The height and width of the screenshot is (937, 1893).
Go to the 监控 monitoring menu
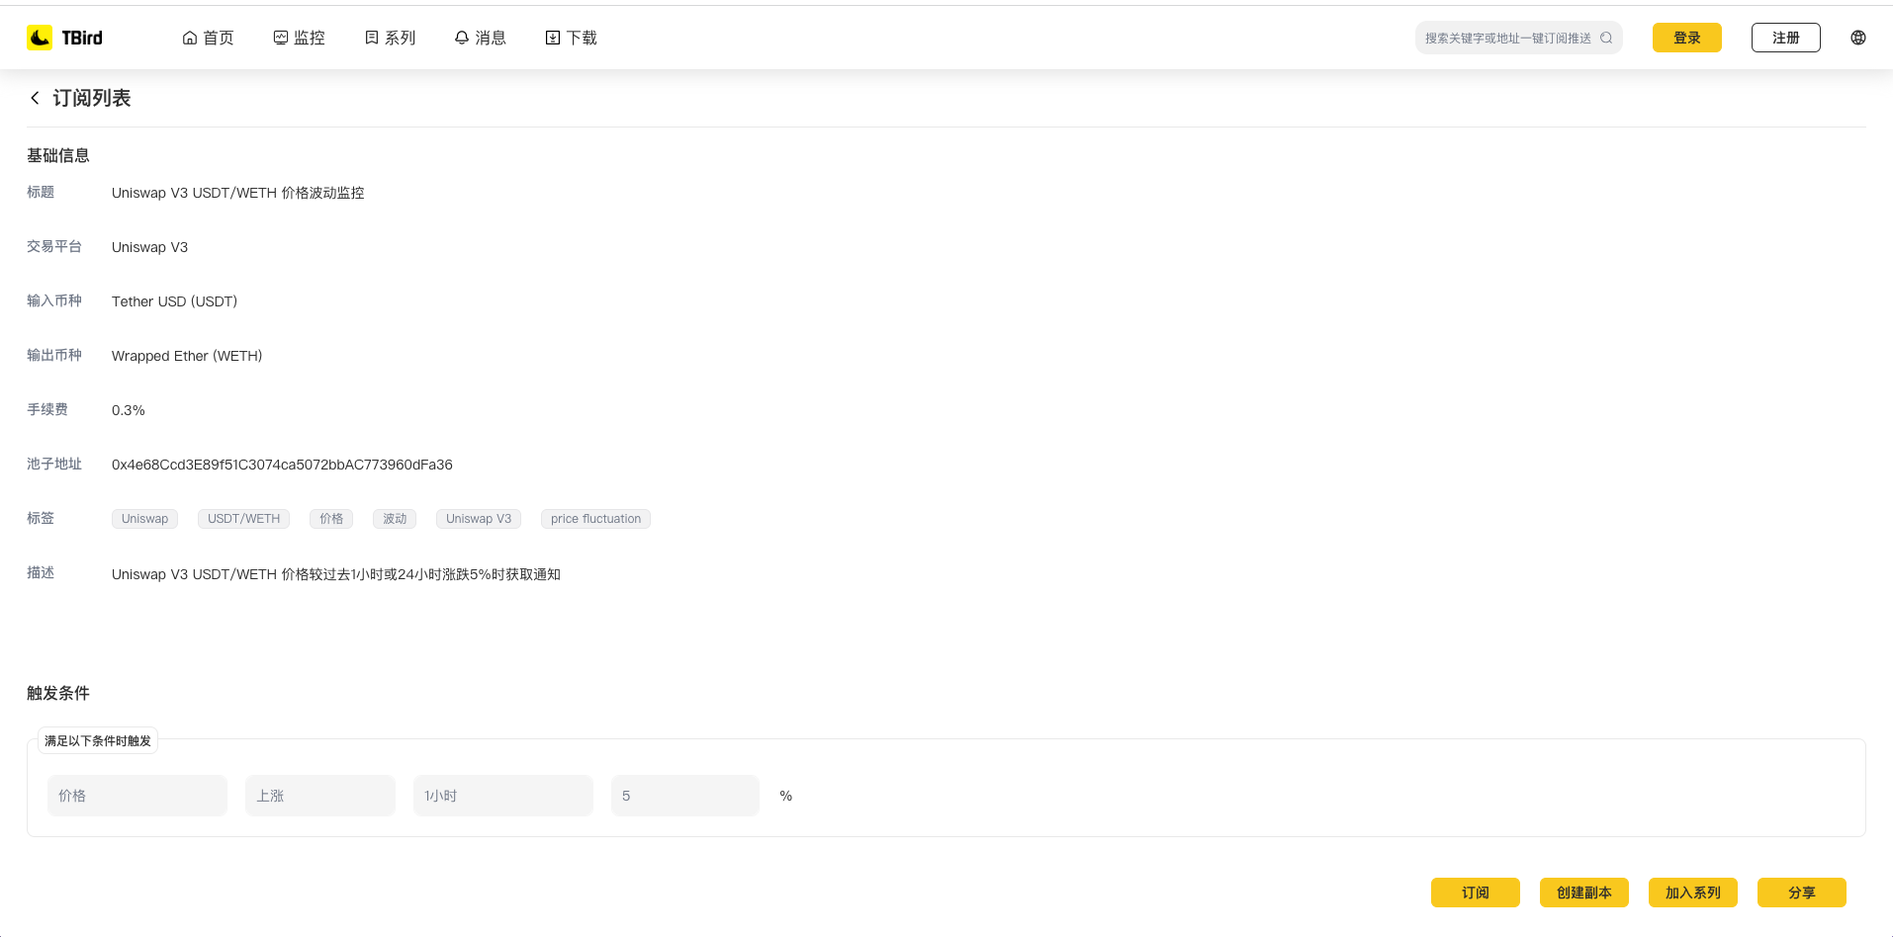click(x=299, y=38)
